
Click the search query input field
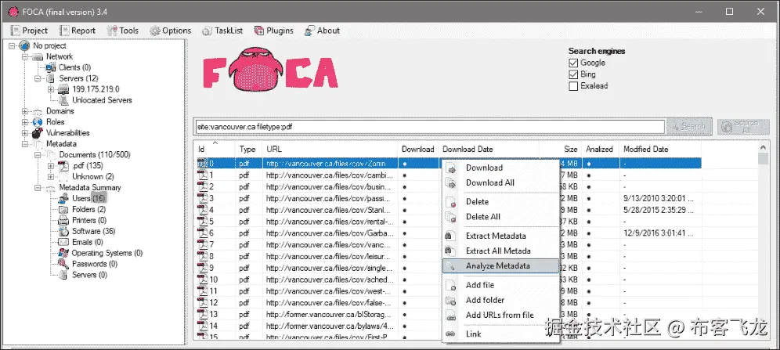429,126
